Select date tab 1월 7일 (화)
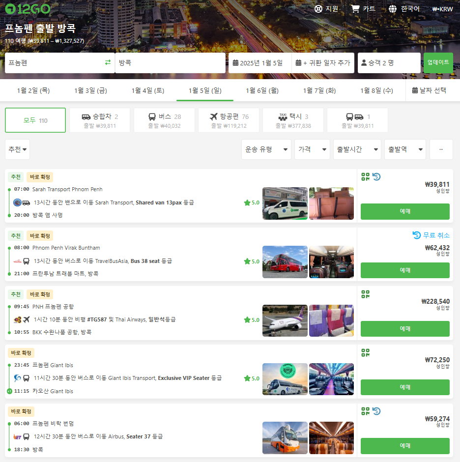This screenshot has height=462, width=460. pos(319,90)
